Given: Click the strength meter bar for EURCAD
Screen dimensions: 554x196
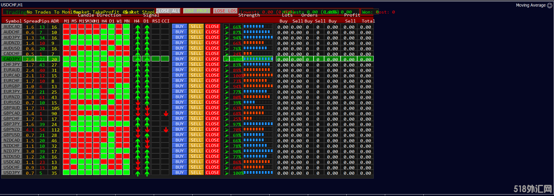Looking at the screenshot, I should (x=258, y=75).
